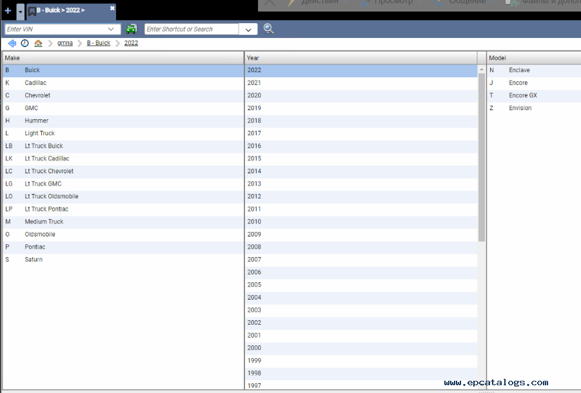
Task: Choose year 2021 in the Year list
Action: click(x=361, y=83)
